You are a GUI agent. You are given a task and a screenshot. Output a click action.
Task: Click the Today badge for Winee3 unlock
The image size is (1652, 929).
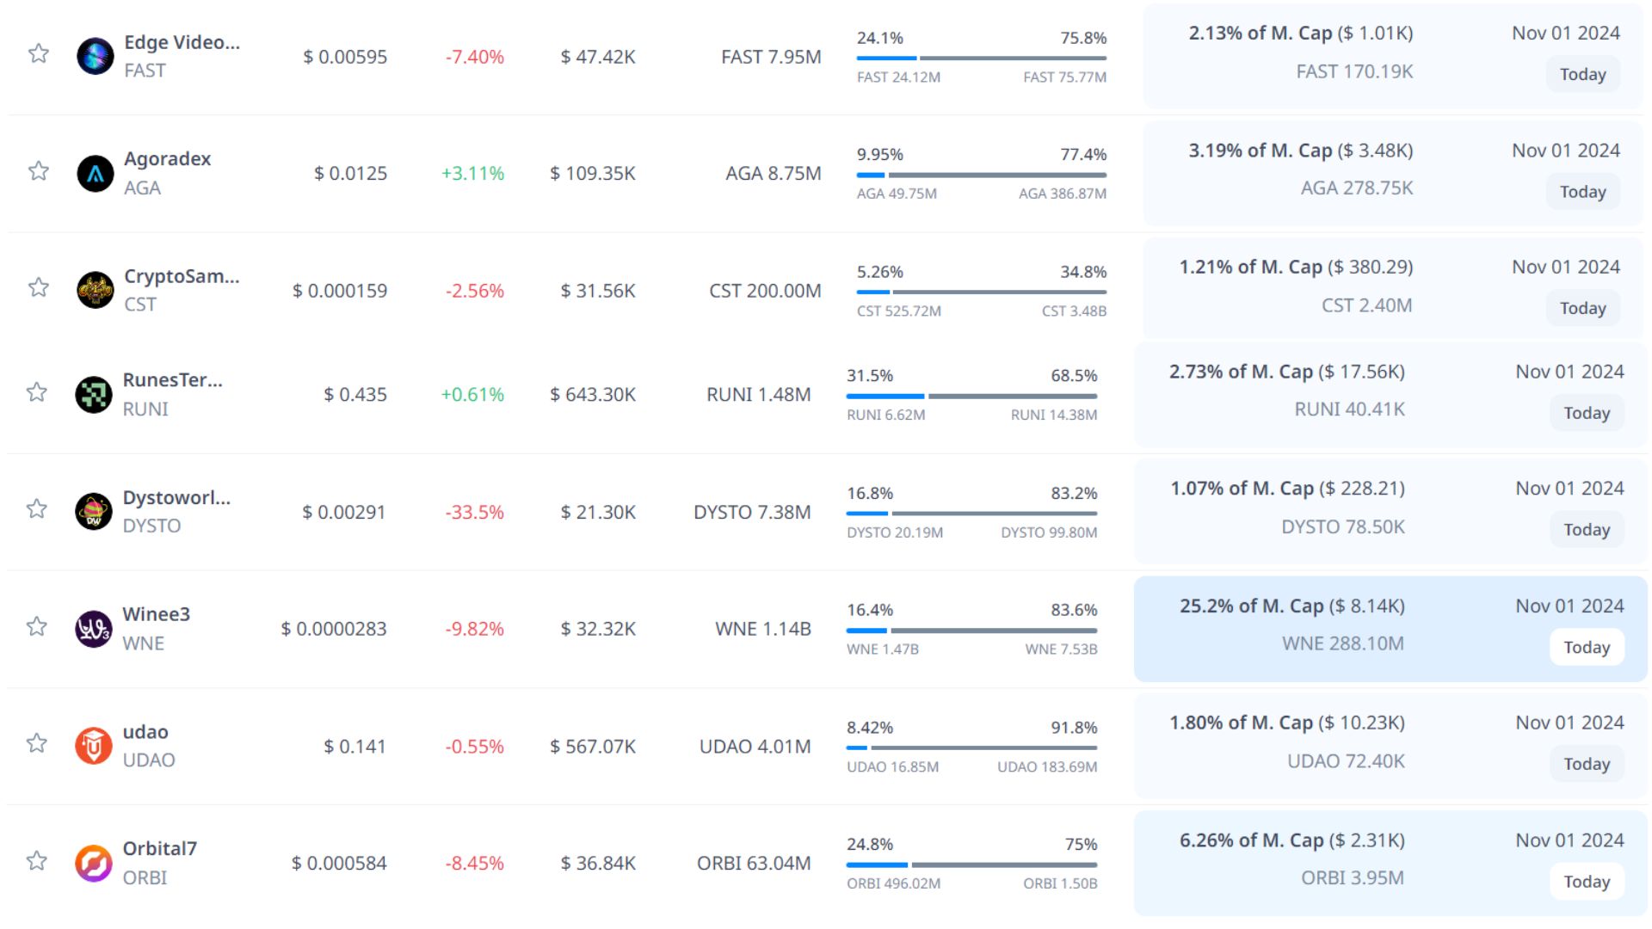coord(1587,647)
